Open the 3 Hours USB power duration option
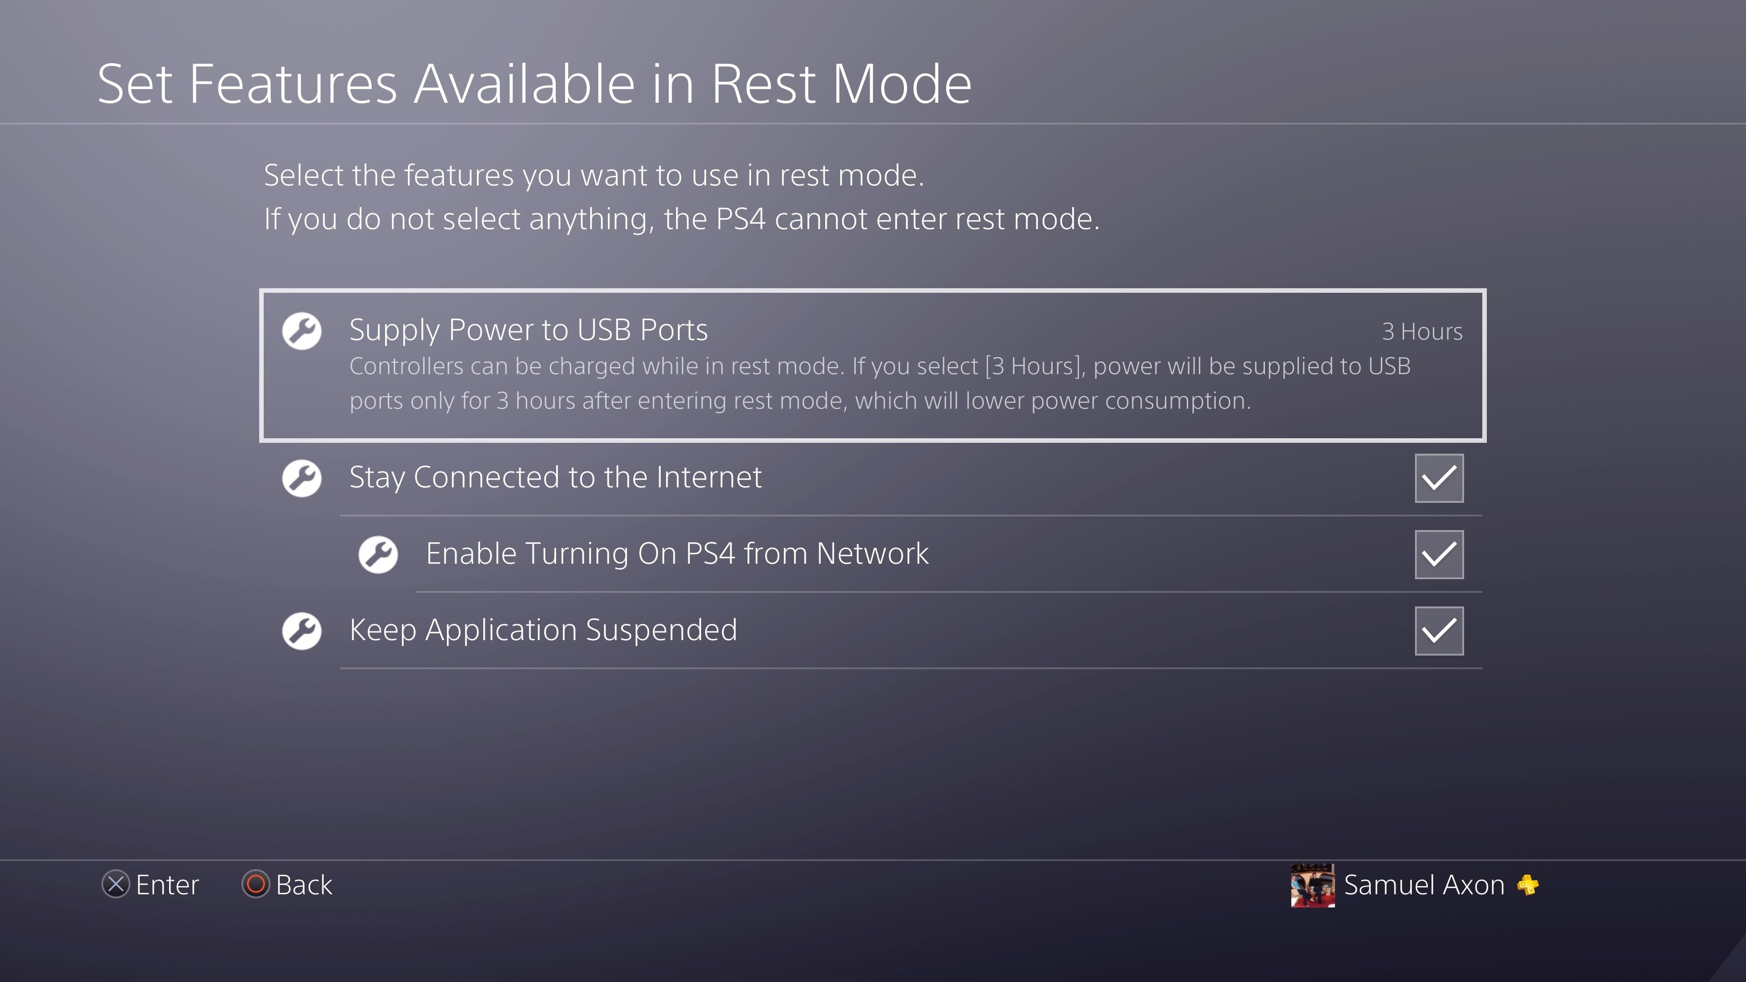1746x982 pixels. tap(1422, 331)
